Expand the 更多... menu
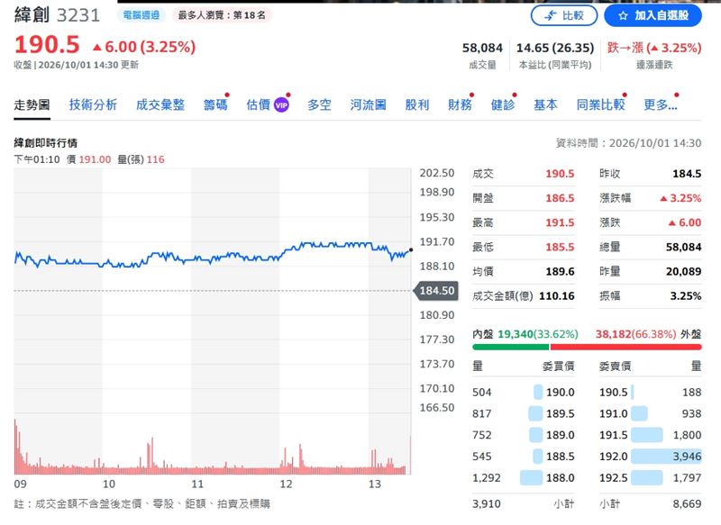The height and width of the screenshot is (525, 721). point(661,104)
